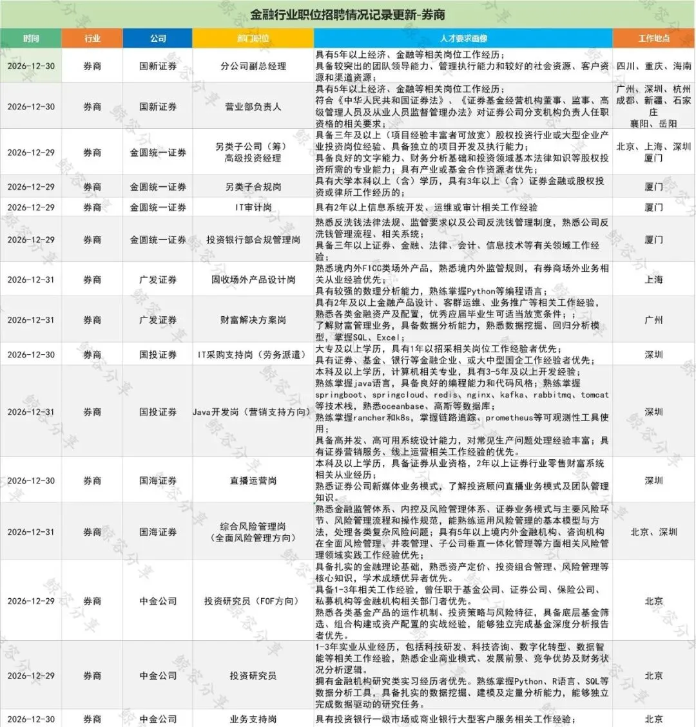
Task: Click 国投证券 in the IT采购支持岗 row
Action: [x=158, y=354]
